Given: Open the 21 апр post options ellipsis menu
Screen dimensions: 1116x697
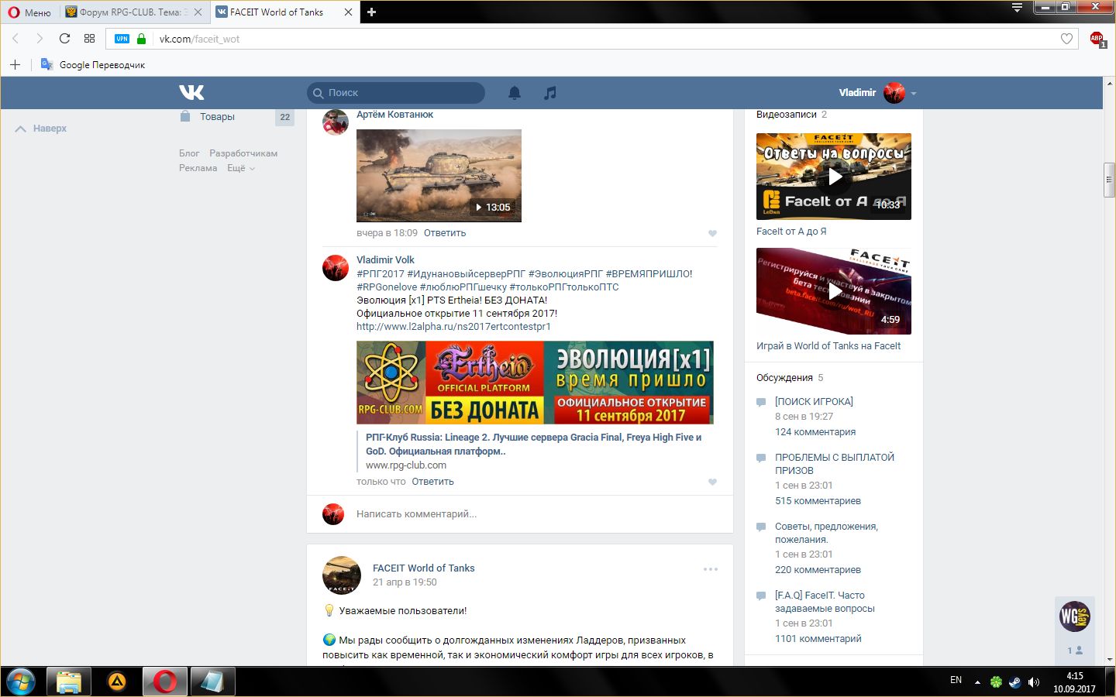Looking at the screenshot, I should click(711, 569).
